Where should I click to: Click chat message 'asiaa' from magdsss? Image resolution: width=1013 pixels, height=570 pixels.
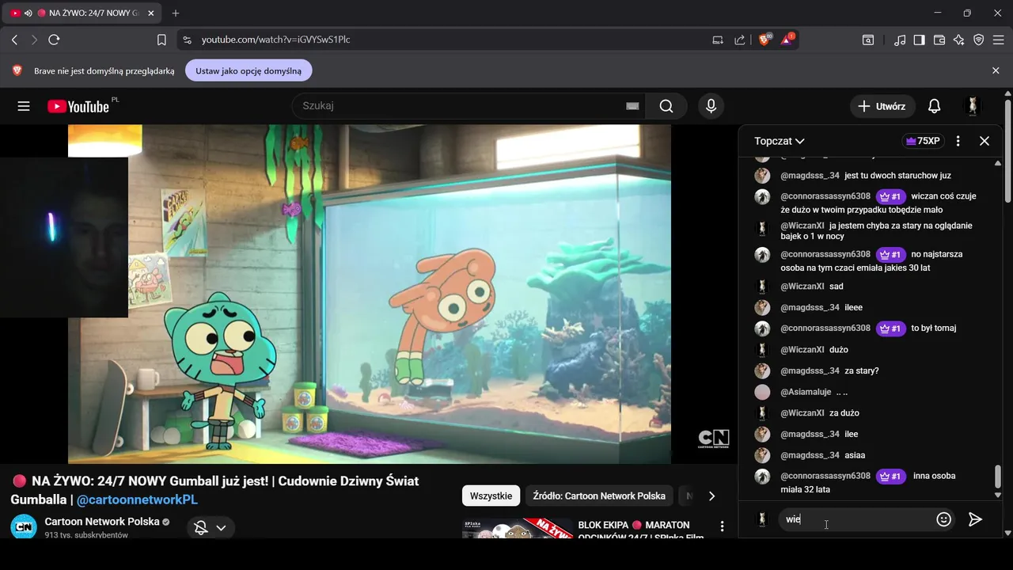pyautogui.click(x=855, y=455)
